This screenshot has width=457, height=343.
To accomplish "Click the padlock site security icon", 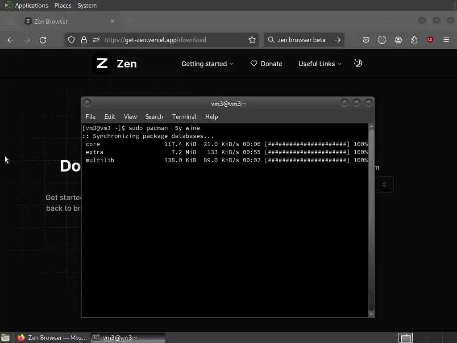I will click(x=83, y=40).
